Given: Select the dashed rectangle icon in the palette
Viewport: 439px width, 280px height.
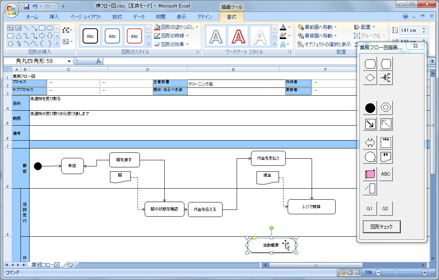Looking at the screenshot, I should (385, 142).
